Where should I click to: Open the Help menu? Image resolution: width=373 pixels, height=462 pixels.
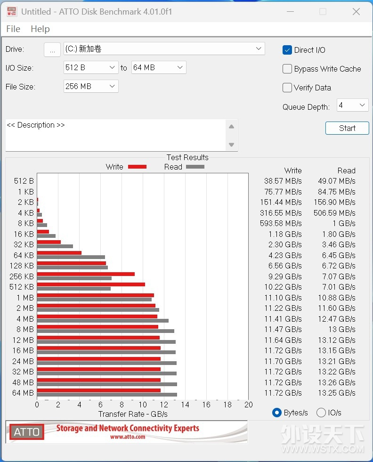[40, 29]
